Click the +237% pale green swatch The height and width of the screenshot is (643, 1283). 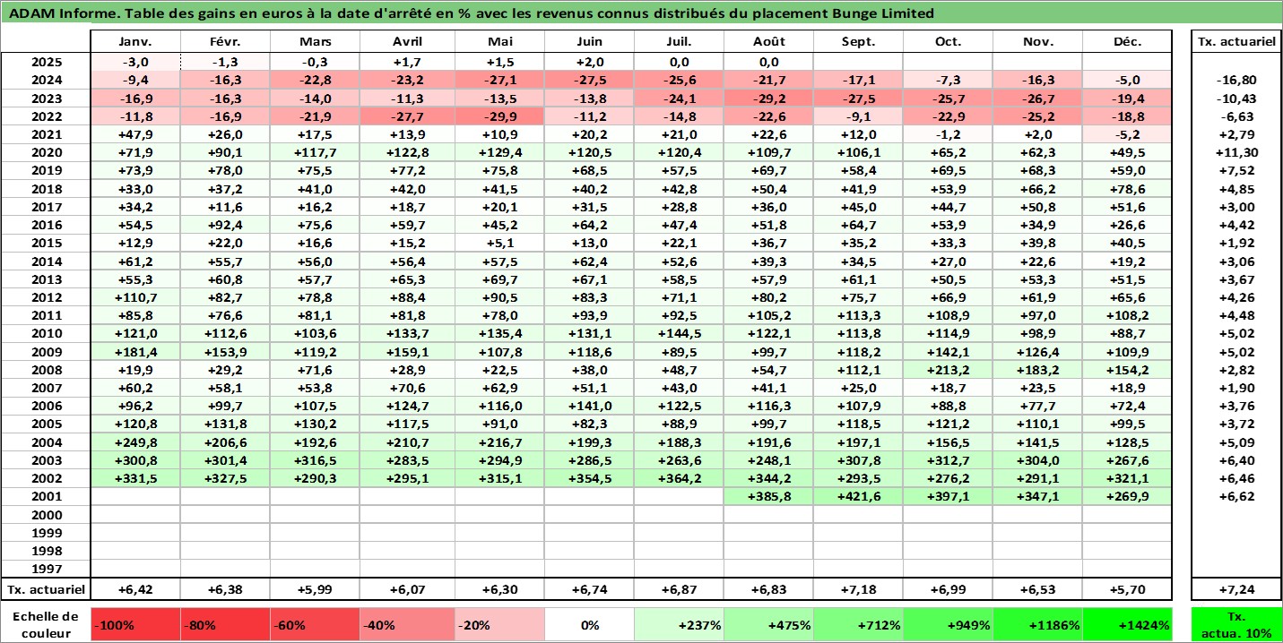tap(679, 625)
